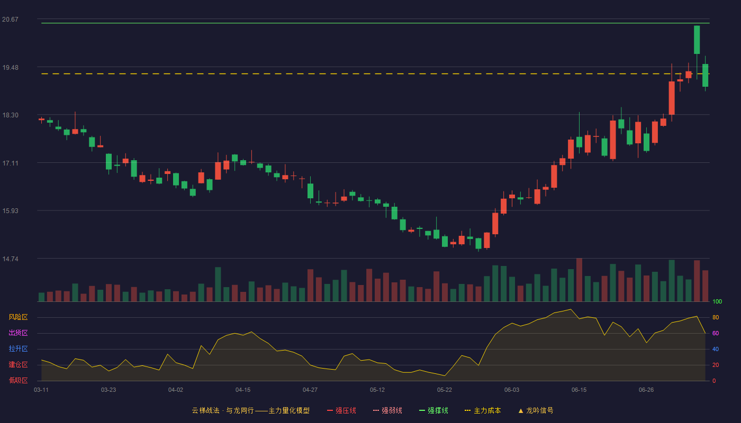Click the 拉升区 zone label
The height and width of the screenshot is (423, 741).
(x=18, y=349)
